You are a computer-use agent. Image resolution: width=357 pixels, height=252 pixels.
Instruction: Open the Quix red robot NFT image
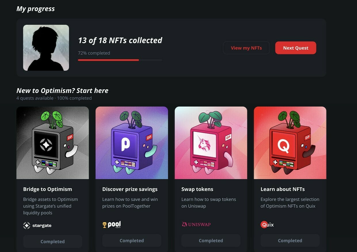290,143
